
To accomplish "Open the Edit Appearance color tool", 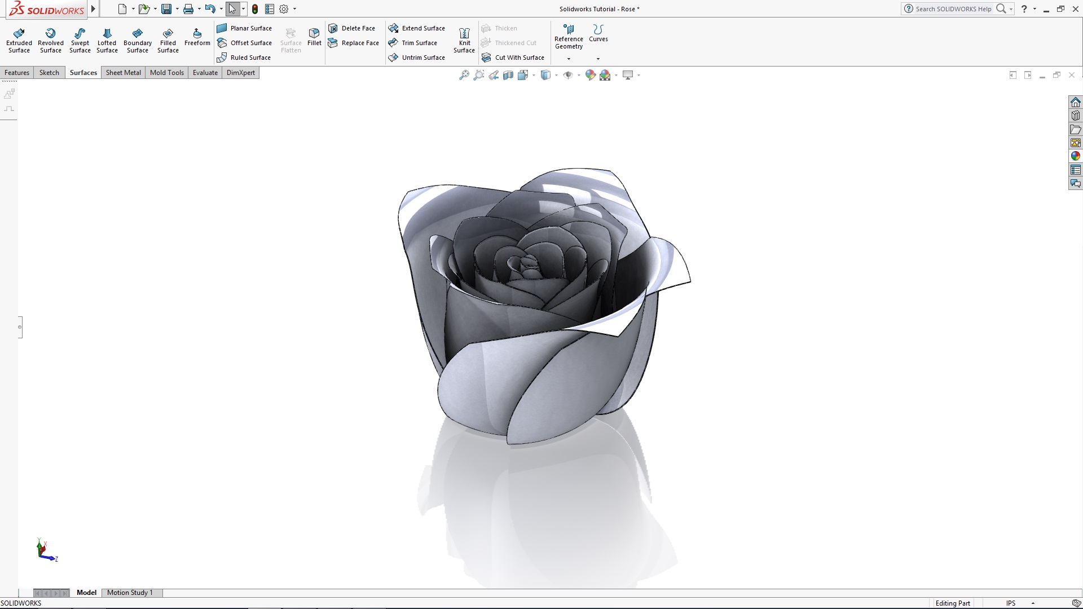I will (590, 74).
